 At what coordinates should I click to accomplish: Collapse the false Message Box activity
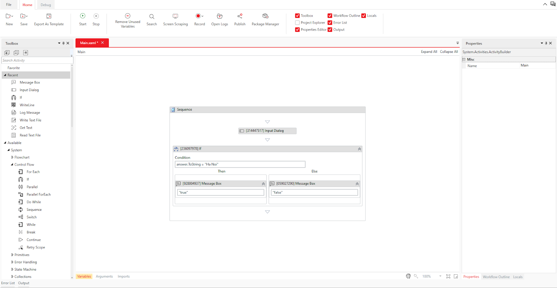click(x=357, y=184)
